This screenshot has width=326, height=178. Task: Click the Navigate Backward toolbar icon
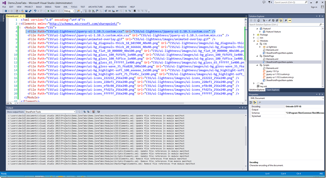(6, 11)
